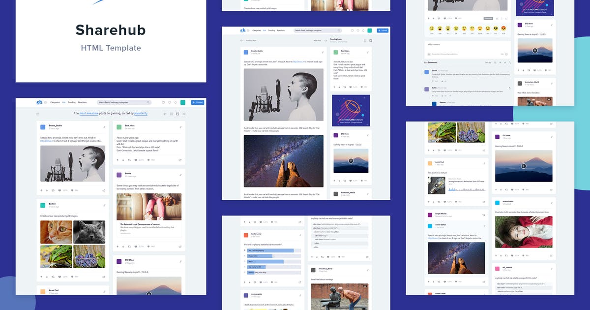The image size is (590, 310).
Task: React with the red angry emoji
Action: click(x=503, y=29)
